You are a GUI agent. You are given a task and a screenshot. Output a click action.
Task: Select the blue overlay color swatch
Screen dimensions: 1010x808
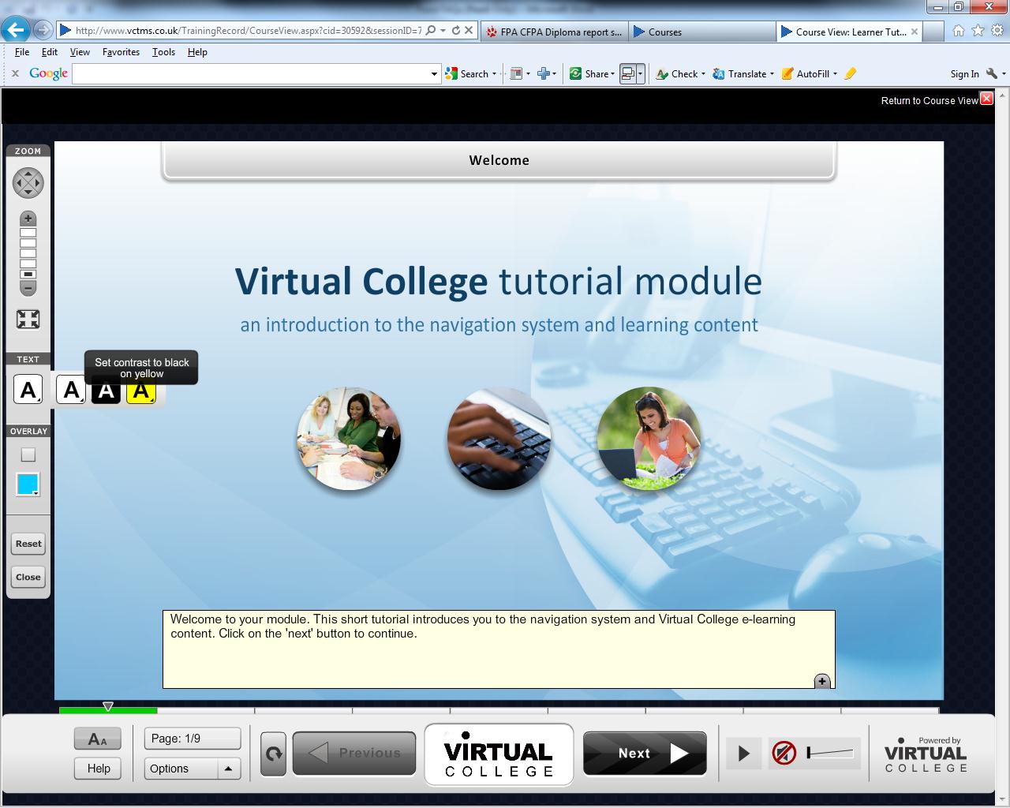click(x=28, y=484)
